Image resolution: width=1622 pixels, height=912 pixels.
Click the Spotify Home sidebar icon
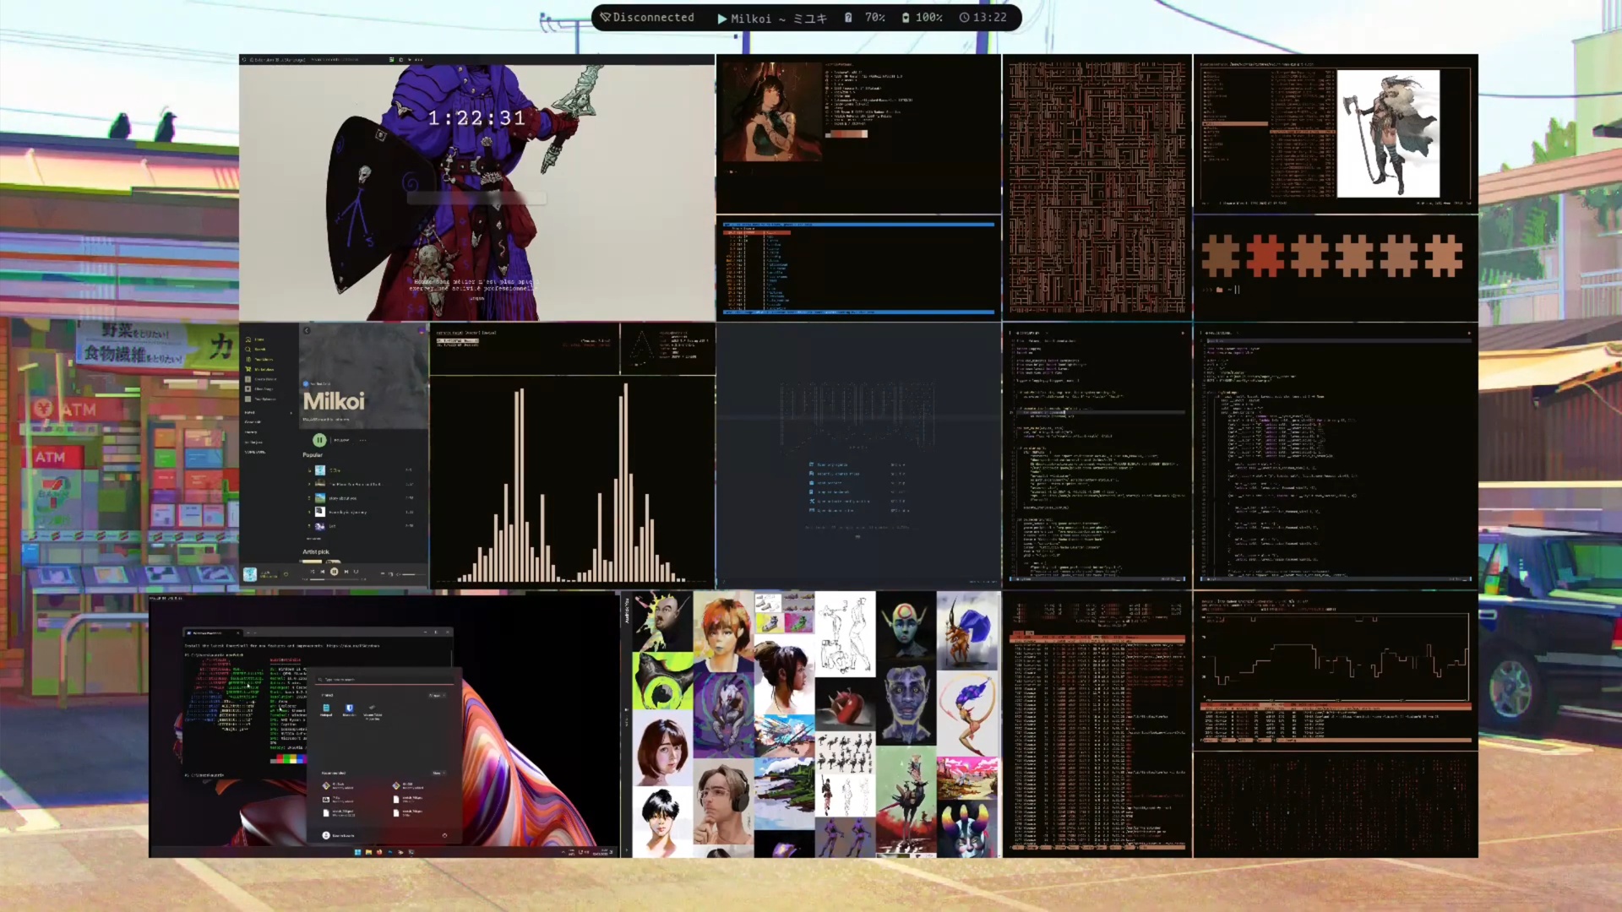coord(248,339)
